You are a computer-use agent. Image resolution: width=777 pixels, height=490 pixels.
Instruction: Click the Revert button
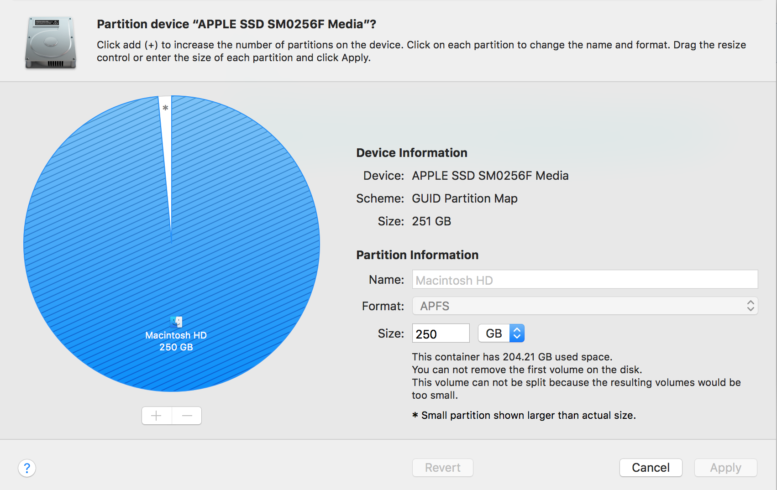coord(442,468)
